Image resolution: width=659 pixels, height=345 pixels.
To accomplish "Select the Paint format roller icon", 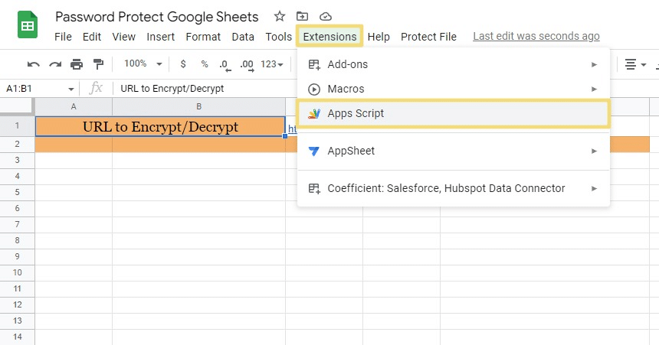I will pyautogui.click(x=98, y=64).
